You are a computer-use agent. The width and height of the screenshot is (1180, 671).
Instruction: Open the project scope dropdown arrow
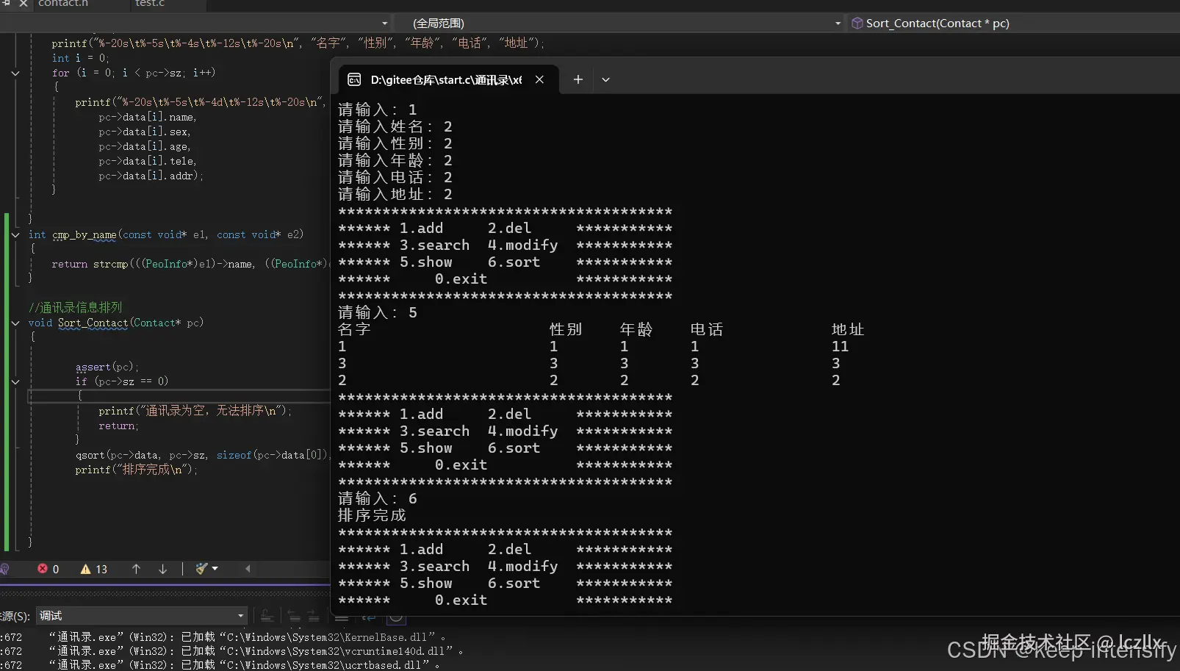[384, 24]
